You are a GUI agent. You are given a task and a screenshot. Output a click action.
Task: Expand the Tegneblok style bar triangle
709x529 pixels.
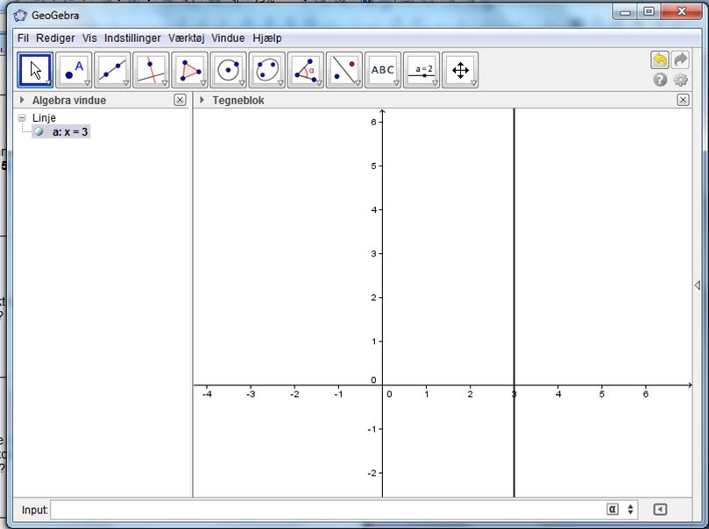202,100
